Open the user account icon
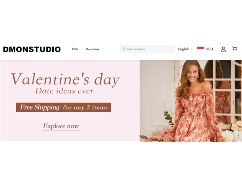 tap(223, 49)
